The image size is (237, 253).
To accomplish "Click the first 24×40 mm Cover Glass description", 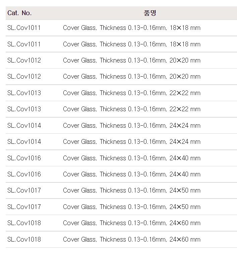I will point(132,158).
